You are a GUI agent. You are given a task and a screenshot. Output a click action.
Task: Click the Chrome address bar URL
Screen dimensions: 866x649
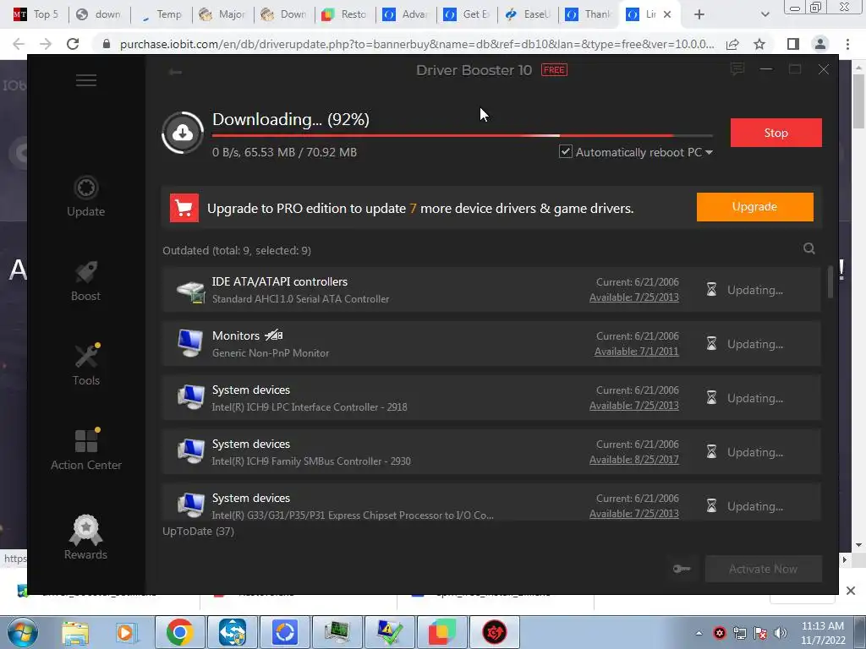tap(416, 44)
